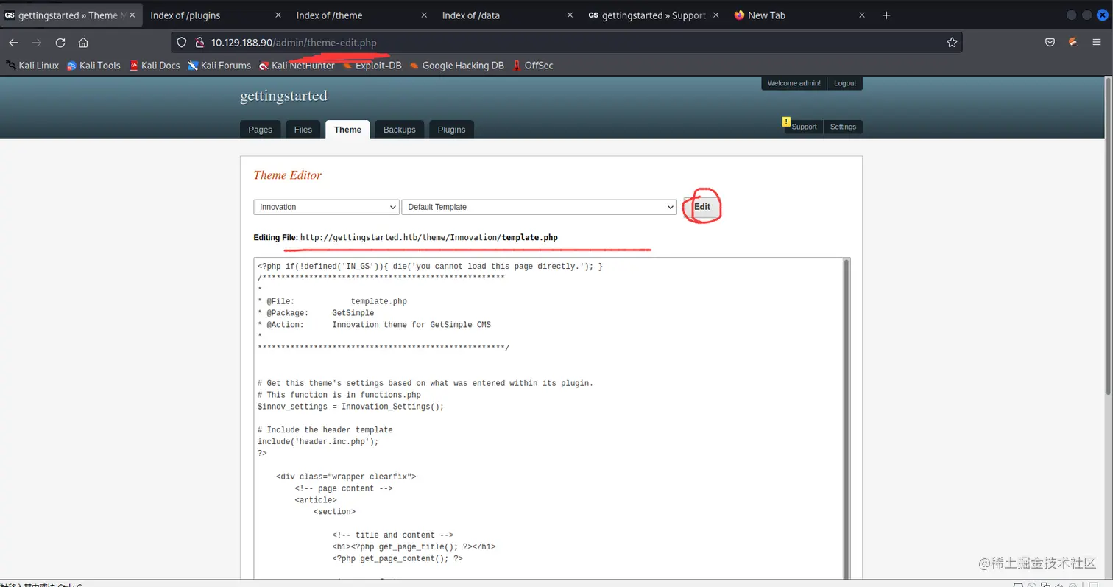This screenshot has width=1113, height=587.
Task: Open the Plugins admin tab
Action: [x=451, y=130]
